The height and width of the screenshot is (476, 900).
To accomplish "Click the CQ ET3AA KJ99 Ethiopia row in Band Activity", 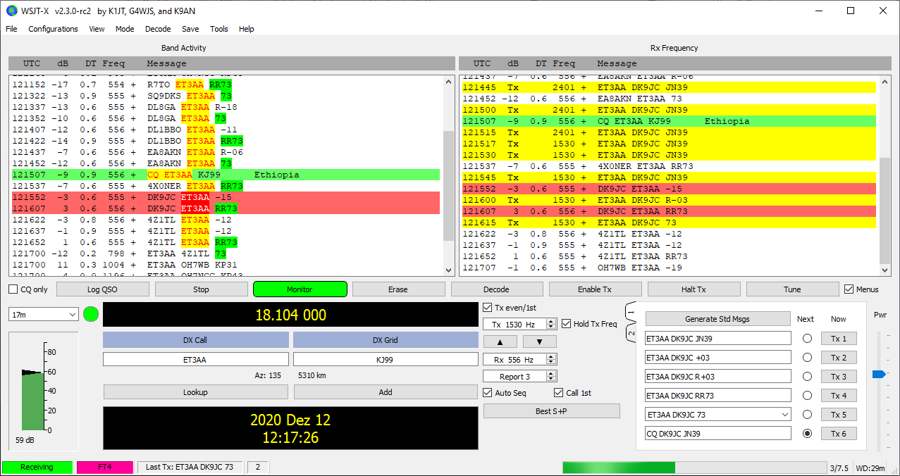I will point(226,175).
